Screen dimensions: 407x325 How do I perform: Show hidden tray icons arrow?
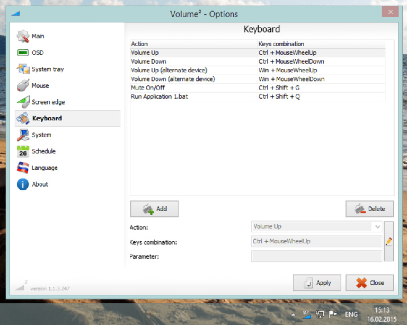[293, 315]
